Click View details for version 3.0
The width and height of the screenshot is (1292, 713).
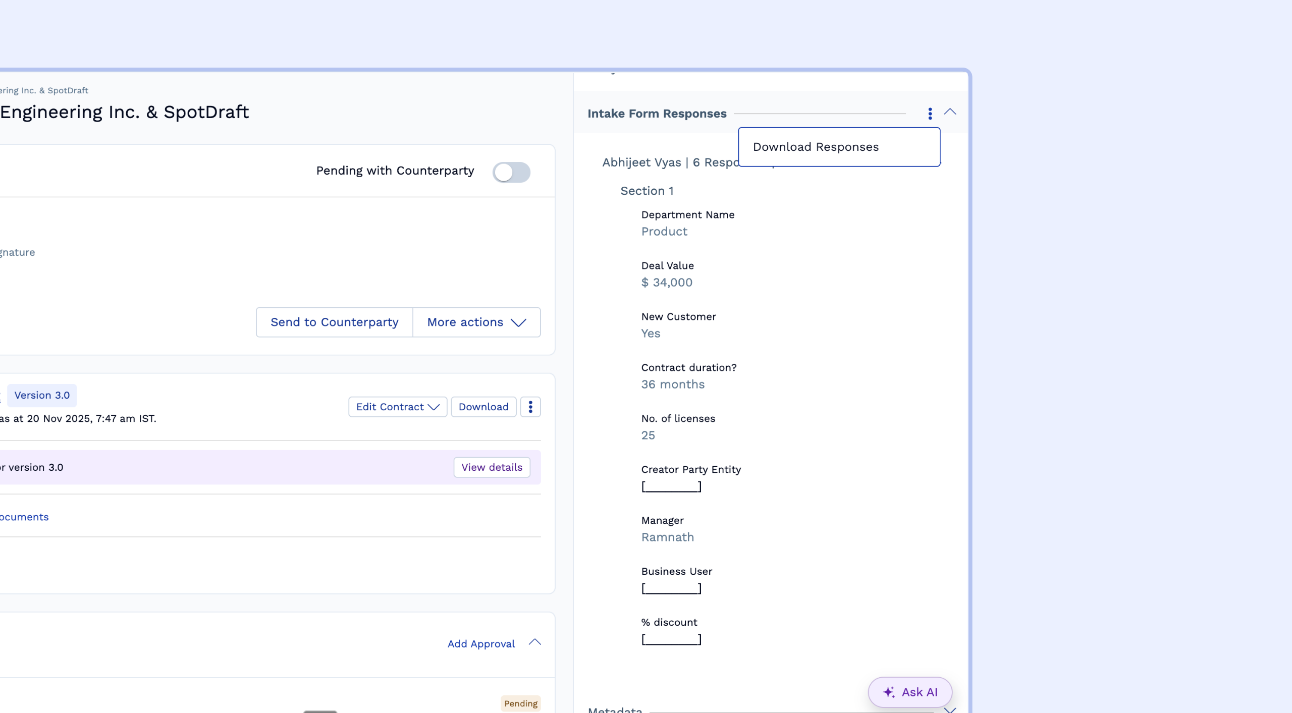tap(492, 467)
